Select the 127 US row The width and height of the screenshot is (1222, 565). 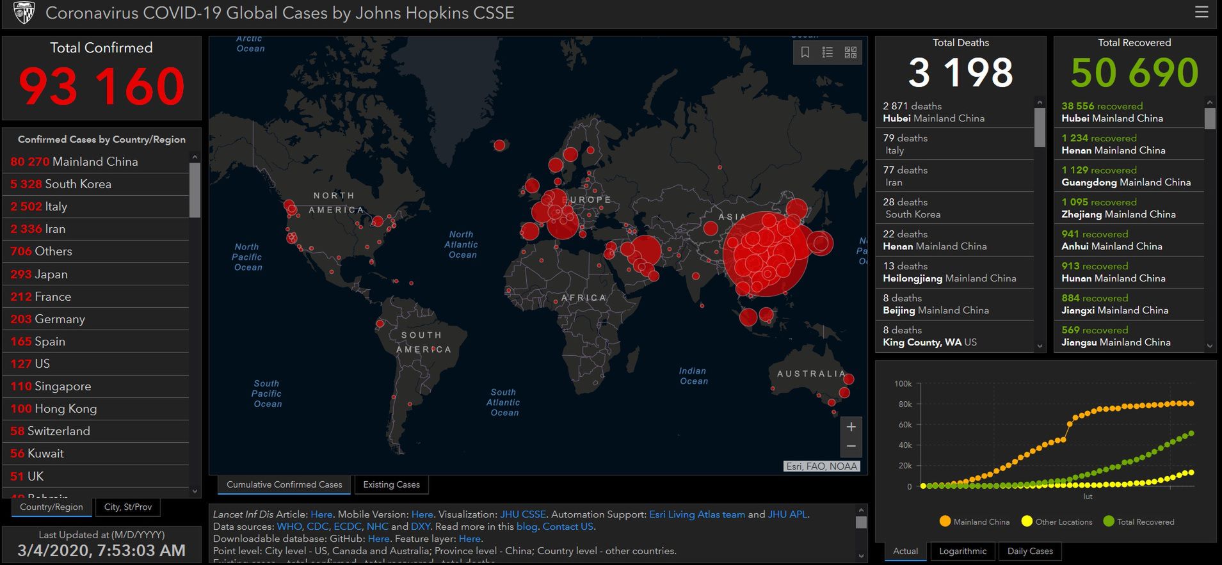96,363
